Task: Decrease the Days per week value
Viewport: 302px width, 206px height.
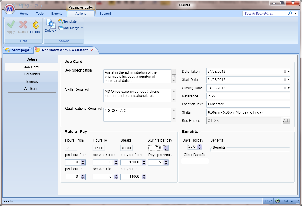Action: [166, 164]
